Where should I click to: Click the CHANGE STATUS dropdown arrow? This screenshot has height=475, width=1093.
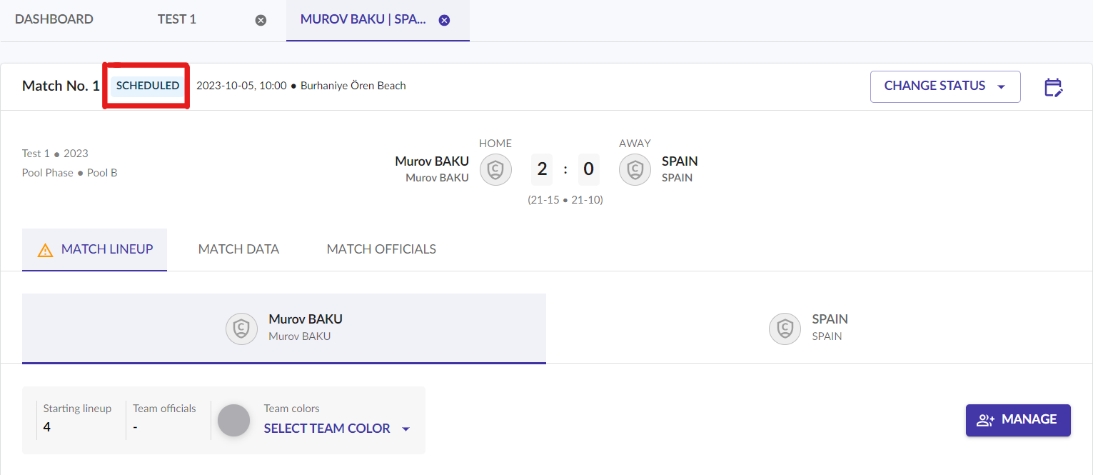[x=1001, y=87]
